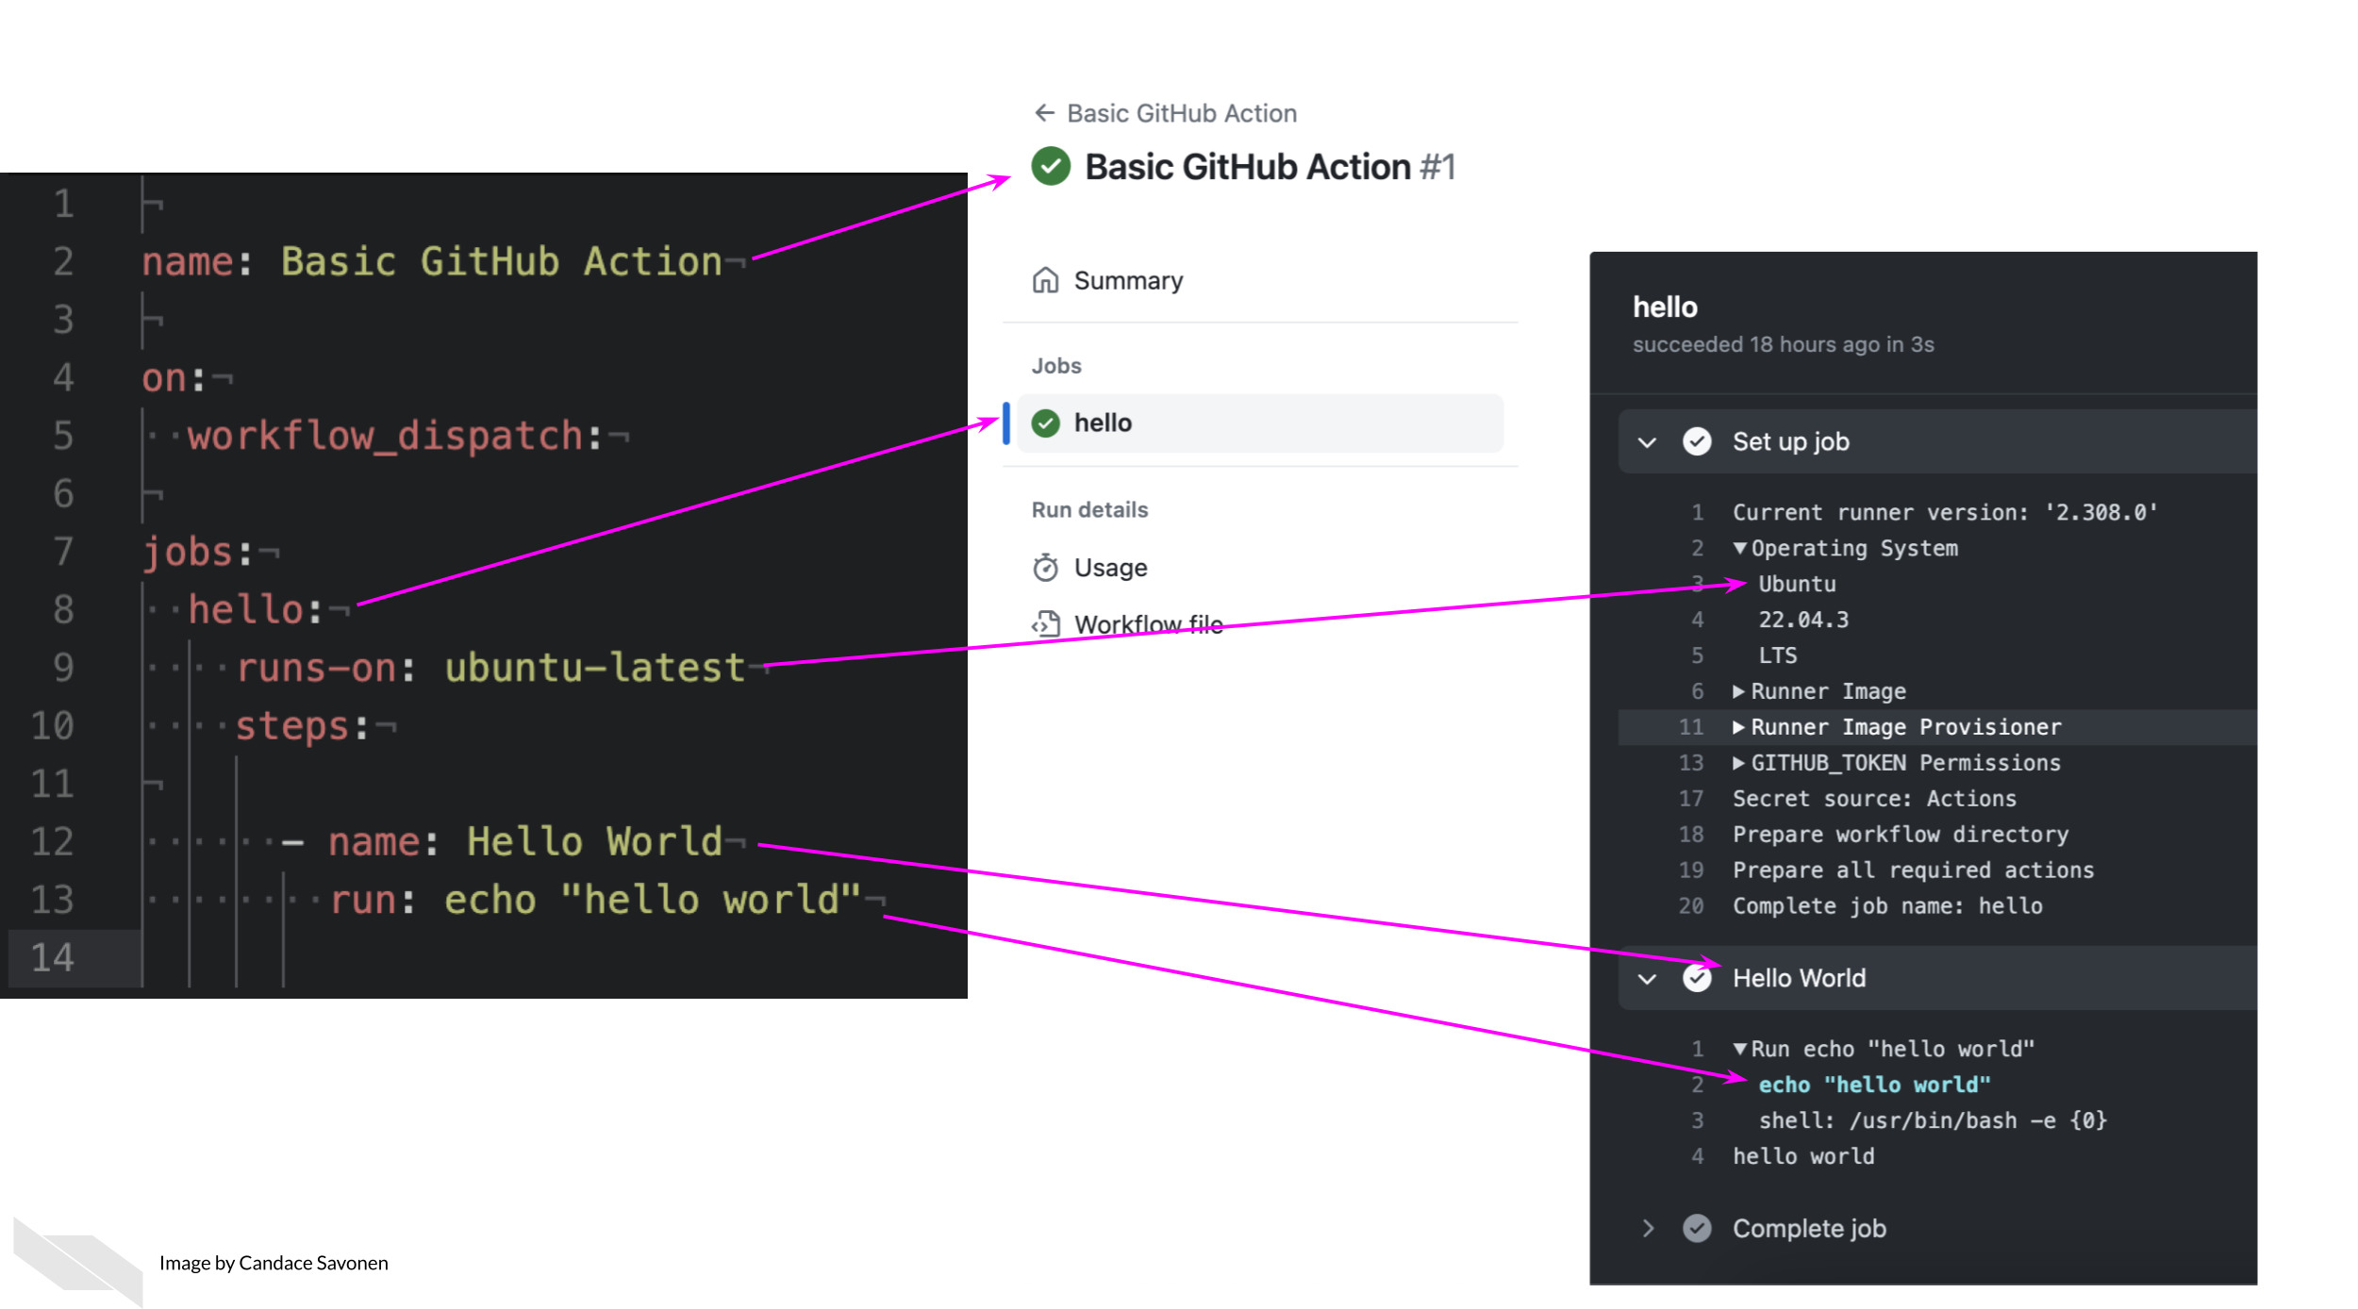Click line number 1 in the editor gutter
The width and height of the screenshot is (2358, 1309).
point(63,205)
